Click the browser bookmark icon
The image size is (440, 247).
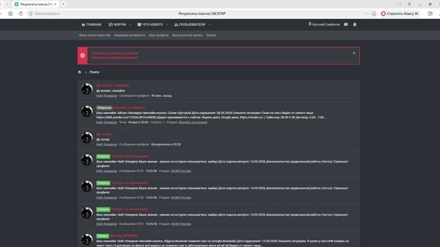click(x=374, y=14)
